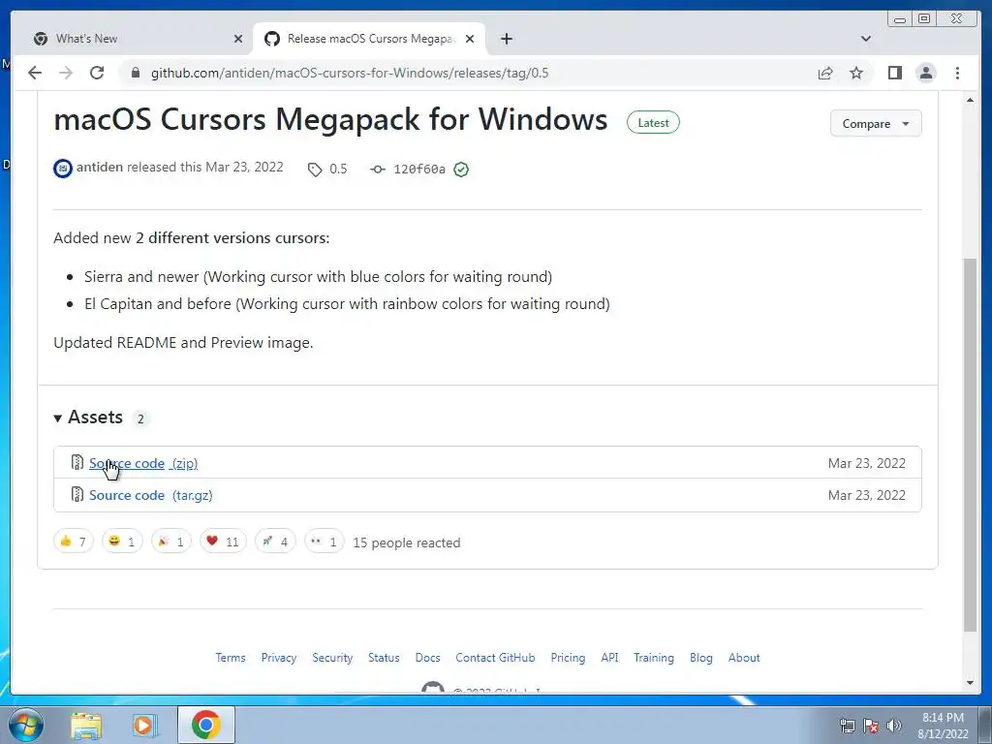Viewport: 992px width, 744px height.
Task: Click the forward navigation arrow
Action: [66, 73]
